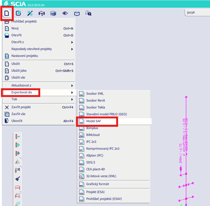Viewport: 210px width, 206px height.
Task: Click the jazyk search field
Action: point(198,12)
